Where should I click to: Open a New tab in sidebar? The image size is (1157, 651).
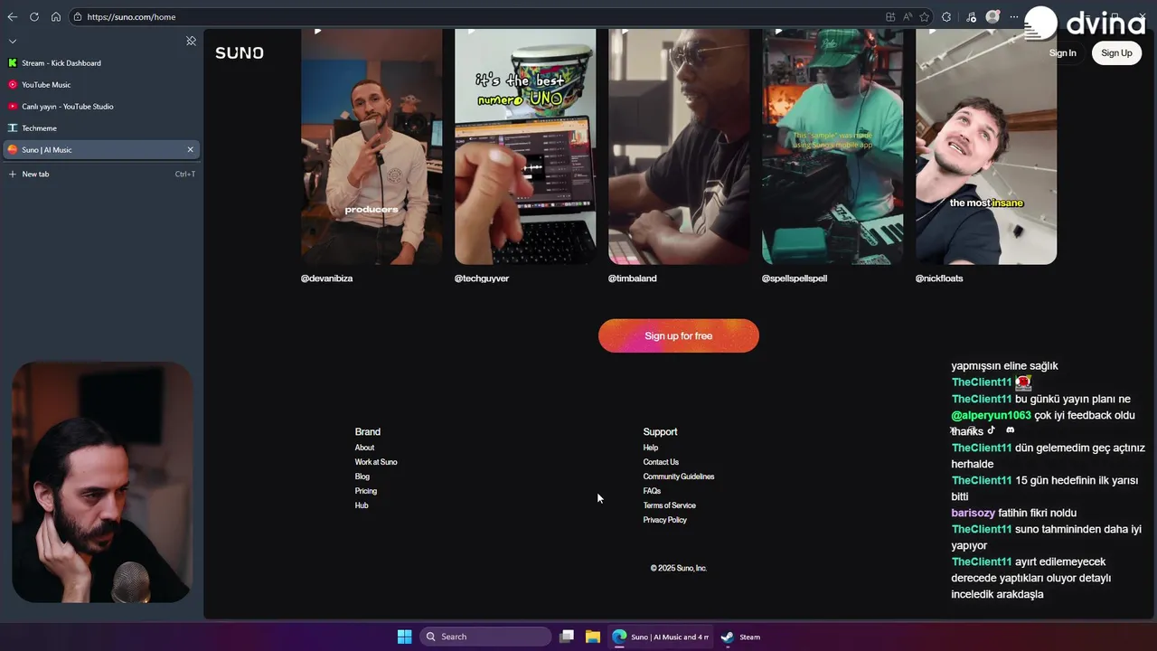pyautogui.click(x=100, y=174)
